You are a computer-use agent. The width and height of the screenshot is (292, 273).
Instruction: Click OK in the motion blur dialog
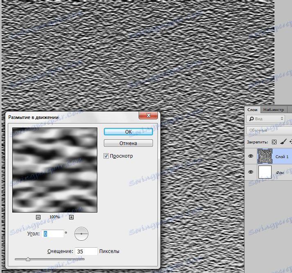pos(128,132)
